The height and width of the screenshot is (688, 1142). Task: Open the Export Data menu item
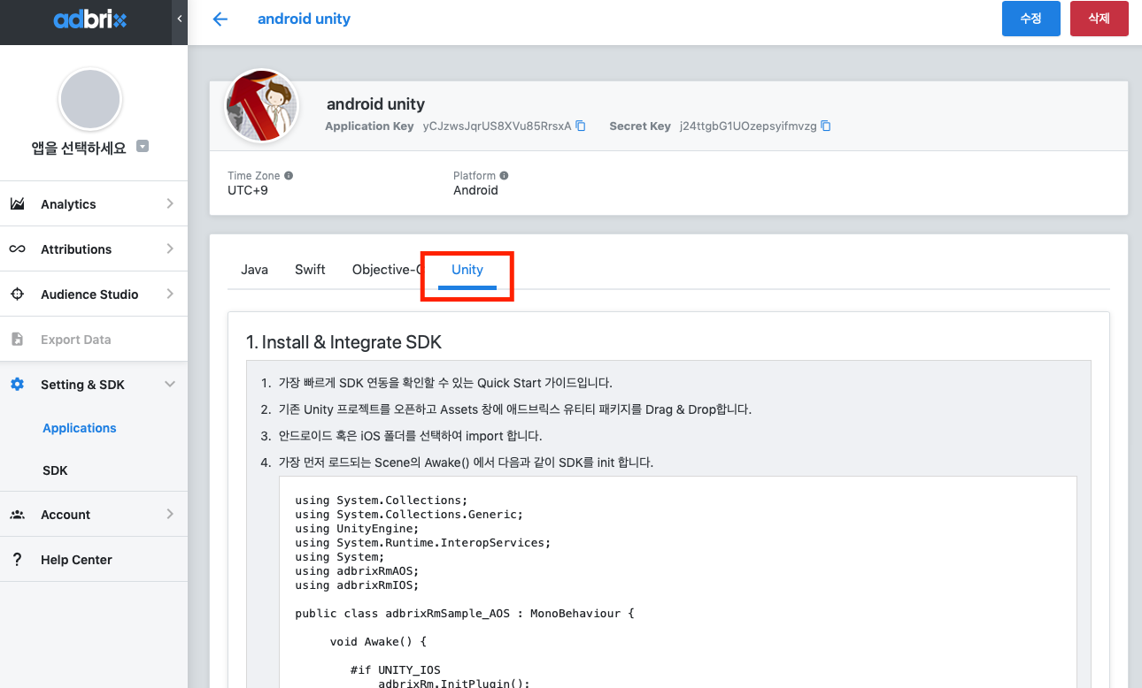94,340
